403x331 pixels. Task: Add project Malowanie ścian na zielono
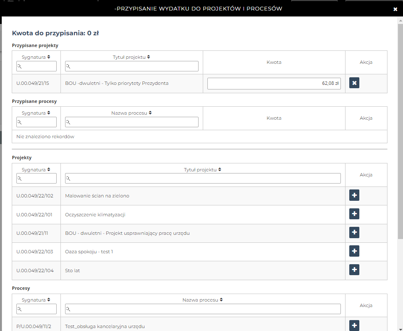(x=354, y=195)
